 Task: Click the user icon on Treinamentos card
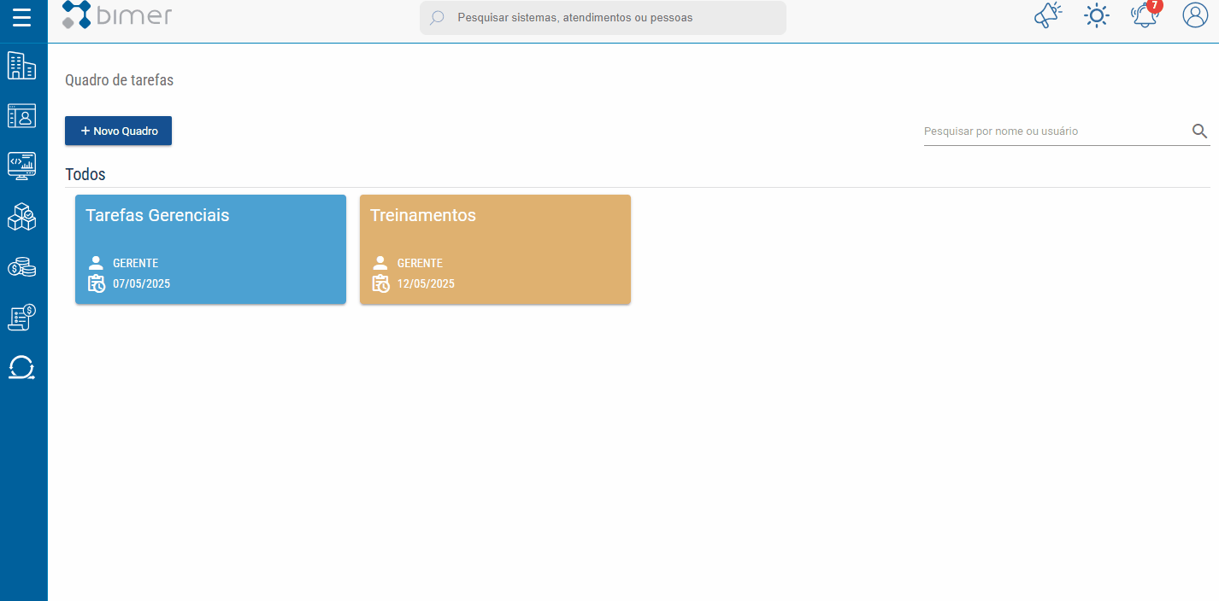(x=380, y=263)
